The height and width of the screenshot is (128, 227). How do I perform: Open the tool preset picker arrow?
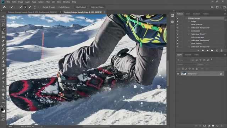click(14, 7)
